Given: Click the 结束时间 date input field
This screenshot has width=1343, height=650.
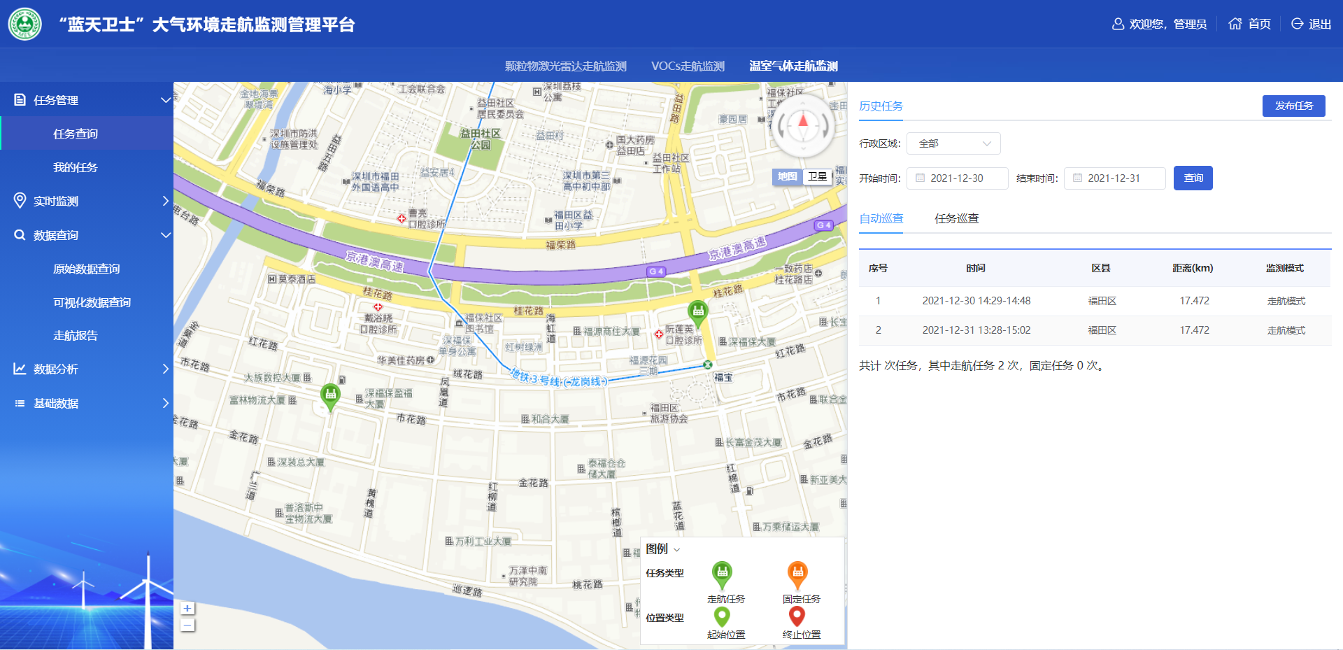Looking at the screenshot, I should click(1115, 178).
